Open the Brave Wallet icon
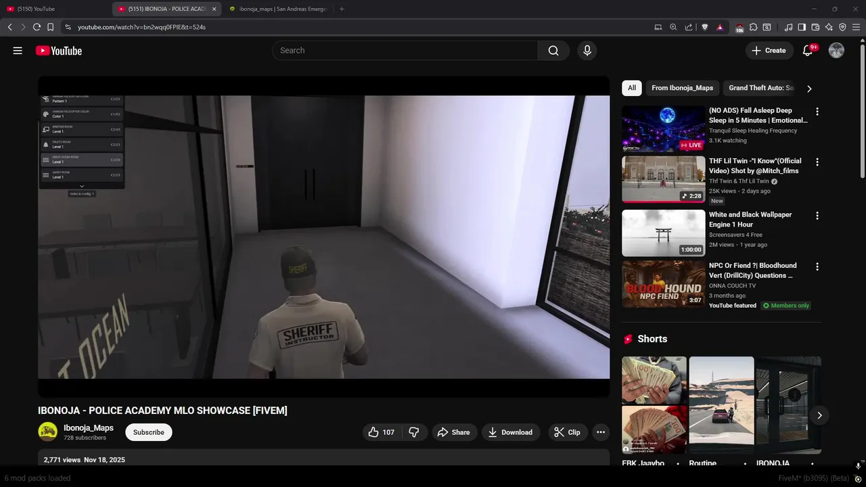866x487 pixels. [815, 27]
